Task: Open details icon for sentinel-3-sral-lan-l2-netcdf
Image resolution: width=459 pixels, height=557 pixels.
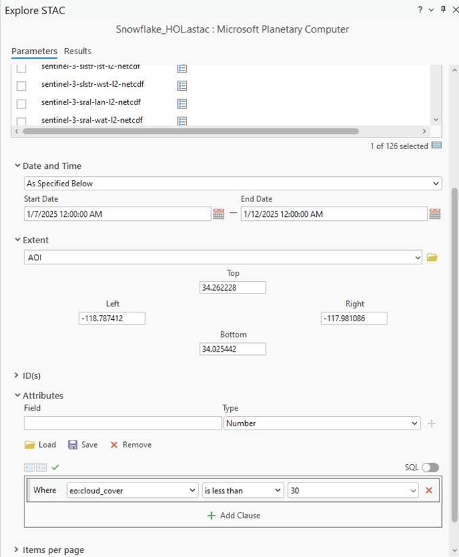Action: pyautogui.click(x=182, y=104)
